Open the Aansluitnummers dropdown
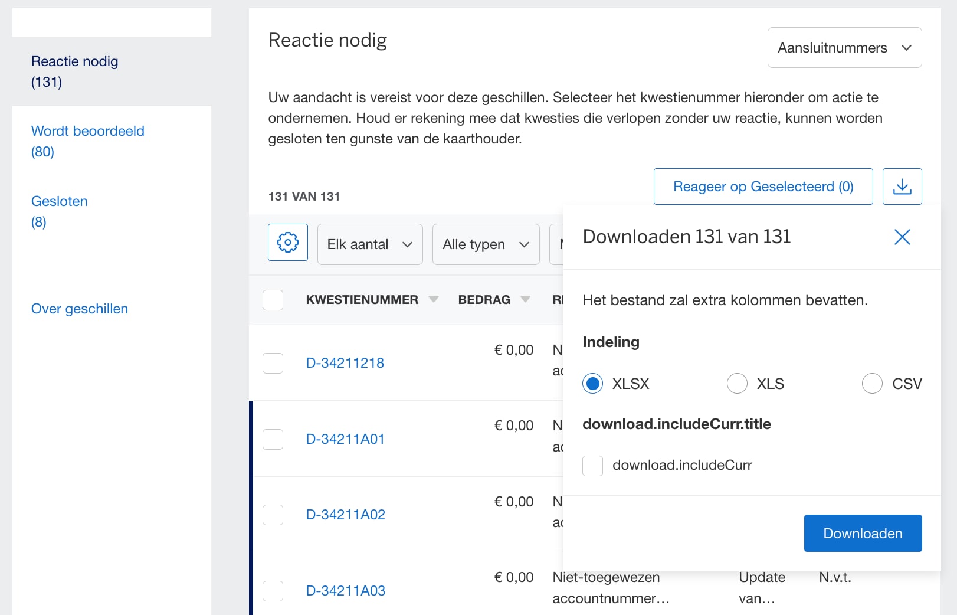957x615 pixels. coord(844,47)
